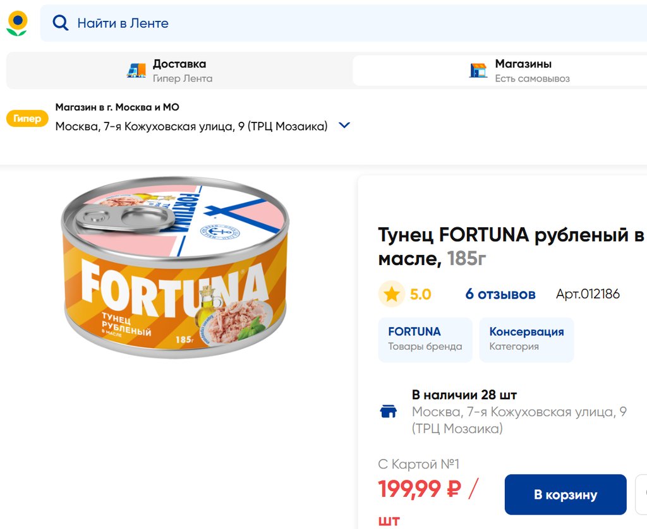
Task: Click the blue store availability icon
Action: point(388,412)
